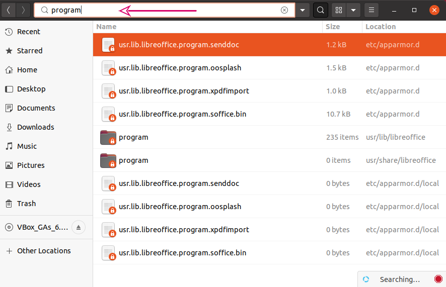This screenshot has width=446, height=287.
Task: Switch to grid view icon
Action: [x=339, y=10]
